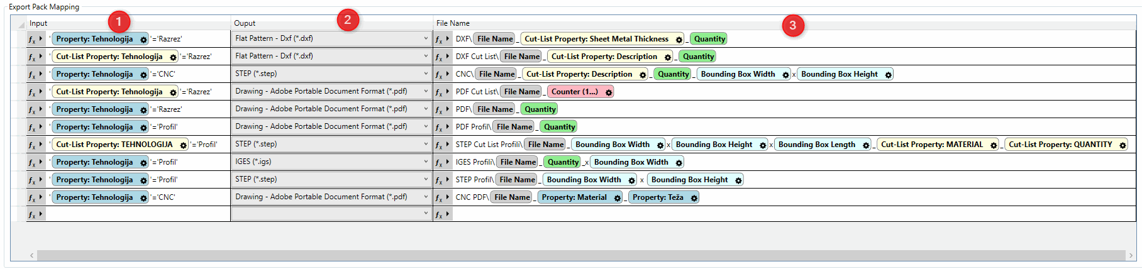Click gear icon on Counter (1...) token

pos(608,92)
